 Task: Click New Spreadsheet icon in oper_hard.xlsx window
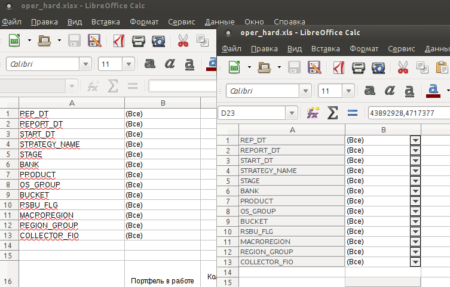pyautogui.click(x=13, y=41)
